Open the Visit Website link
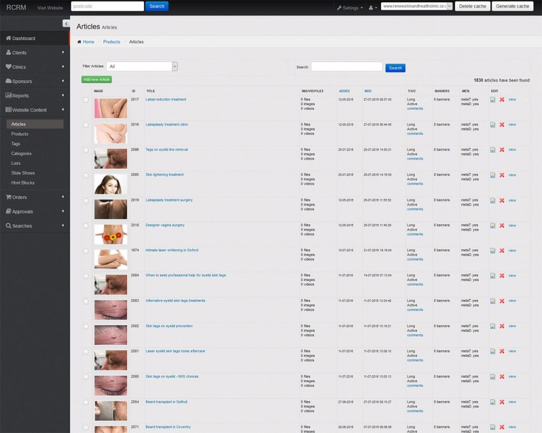 [50, 7]
